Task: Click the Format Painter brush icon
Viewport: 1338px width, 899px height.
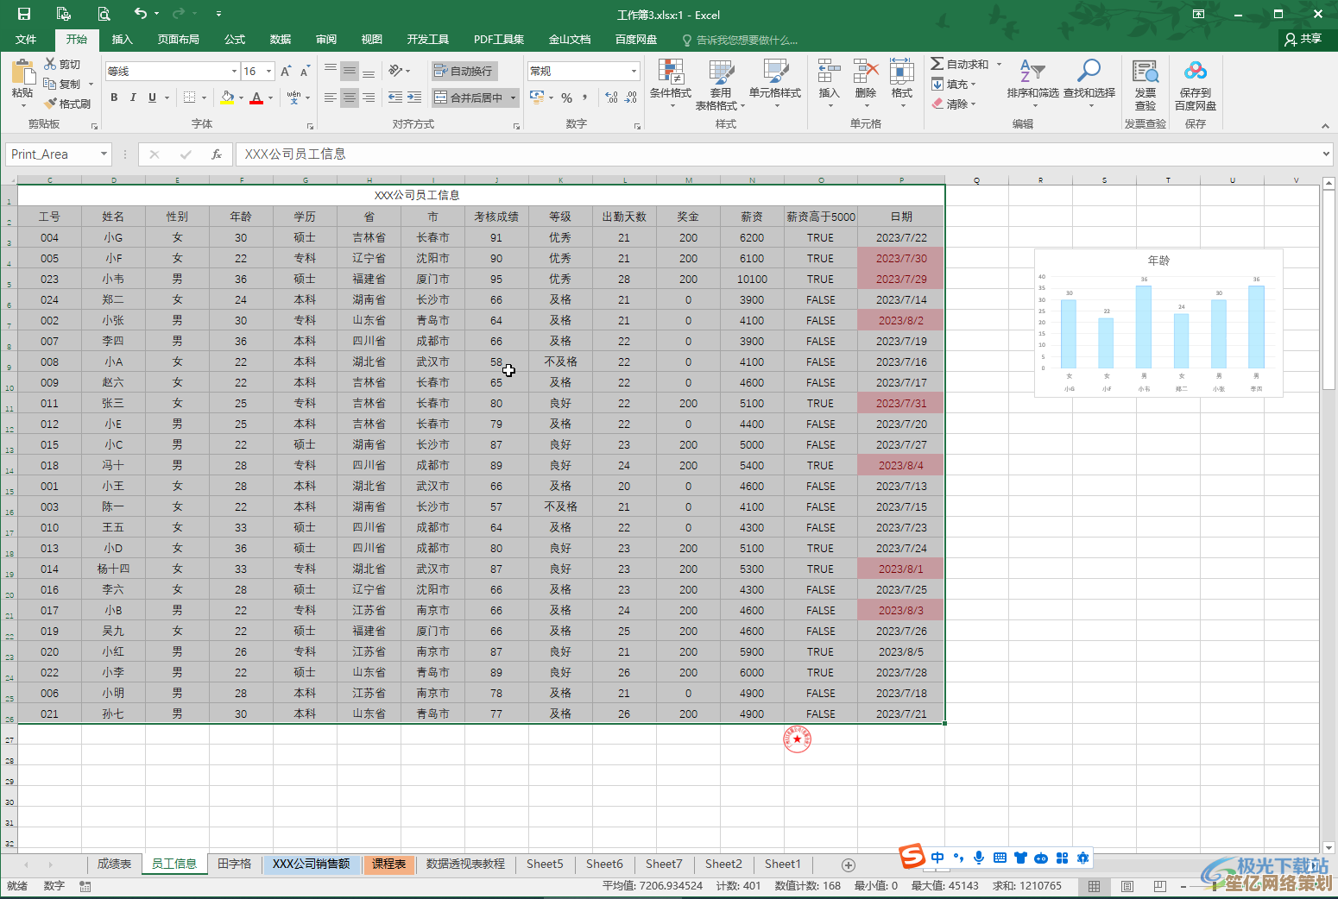Action: [x=51, y=104]
